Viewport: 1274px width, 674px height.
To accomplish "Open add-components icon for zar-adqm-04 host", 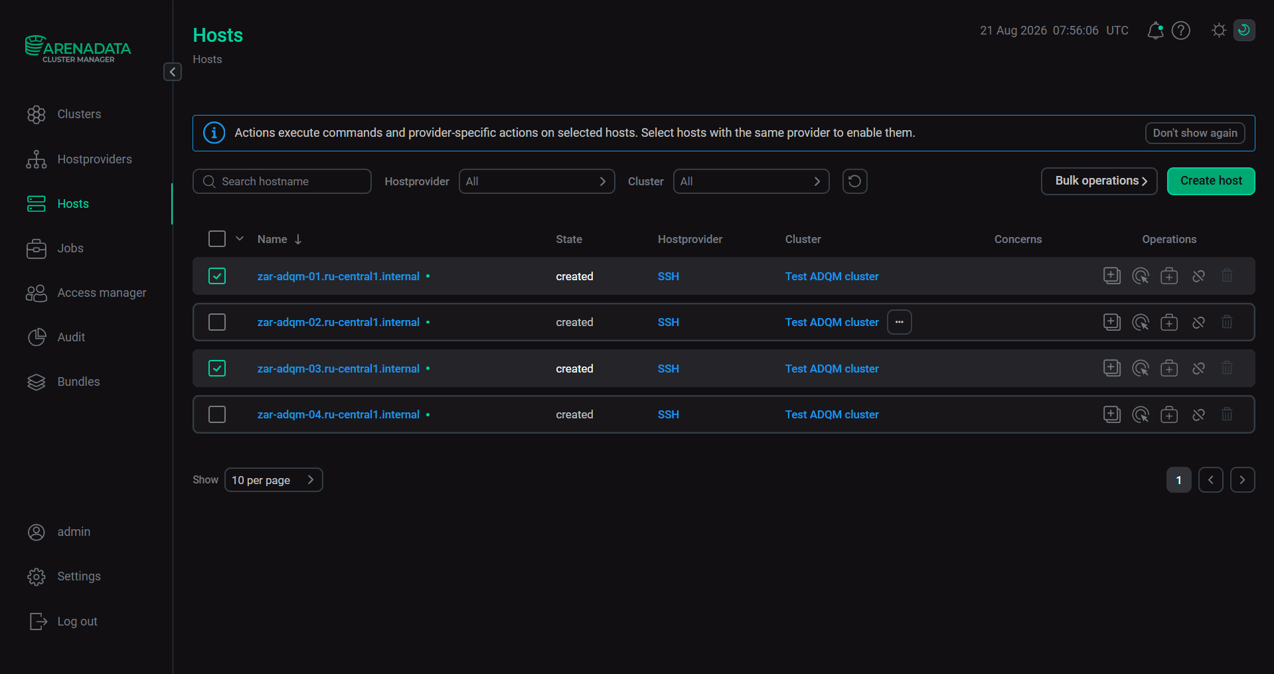I will click(x=1112, y=414).
